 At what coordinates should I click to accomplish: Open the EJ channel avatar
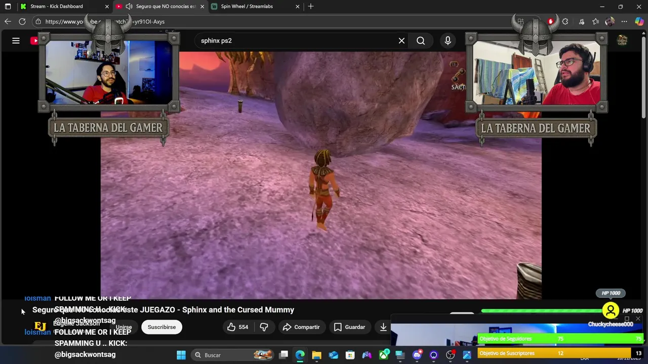coord(40,327)
